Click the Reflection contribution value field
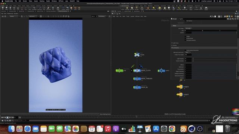Image resolution: width=239 pixels, height=134 pixels. (x=188, y=67)
